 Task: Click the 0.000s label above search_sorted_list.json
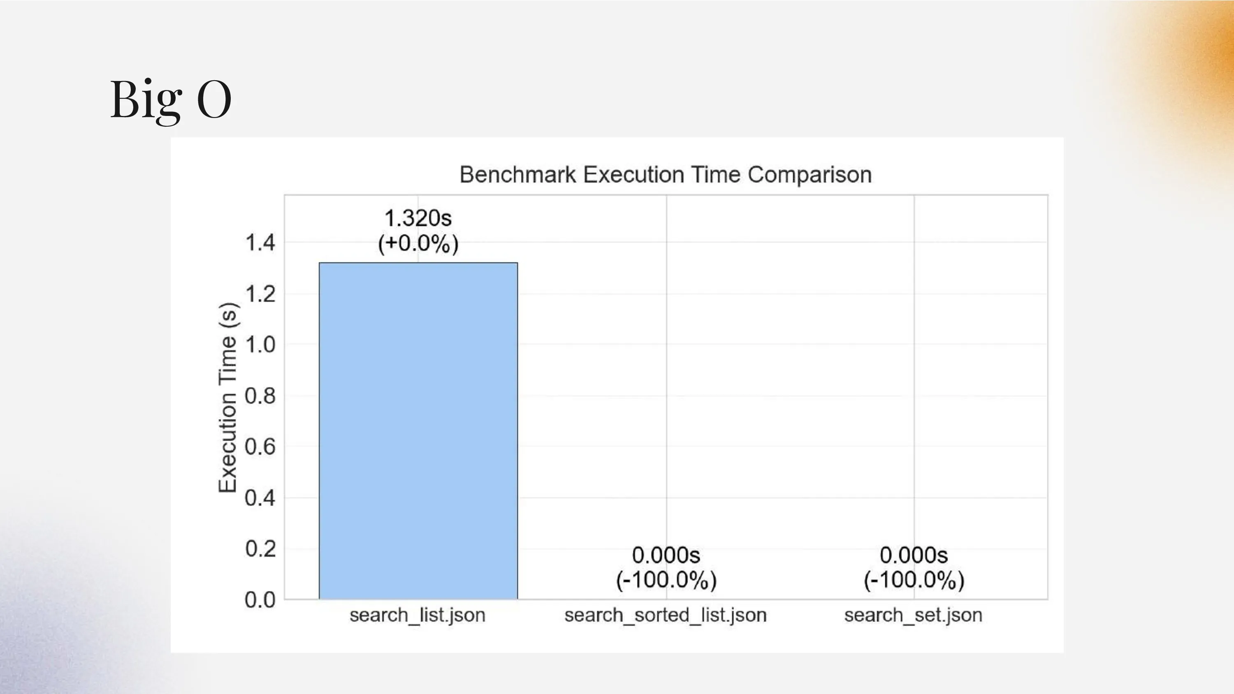[666, 555]
